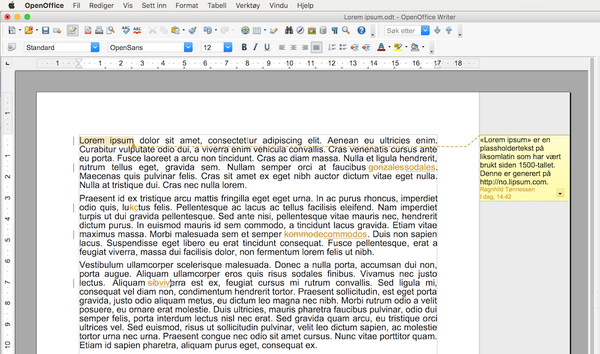The height and width of the screenshot is (354, 600).
Task: Open the Gallery picture icon
Action: pos(311,30)
